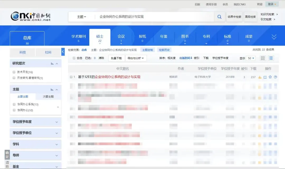Change display count from 50
The image size is (285, 169).
click(251, 58)
